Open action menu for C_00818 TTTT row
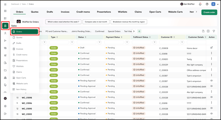The width and height of the screenshot is (221, 120). coord(211,53)
